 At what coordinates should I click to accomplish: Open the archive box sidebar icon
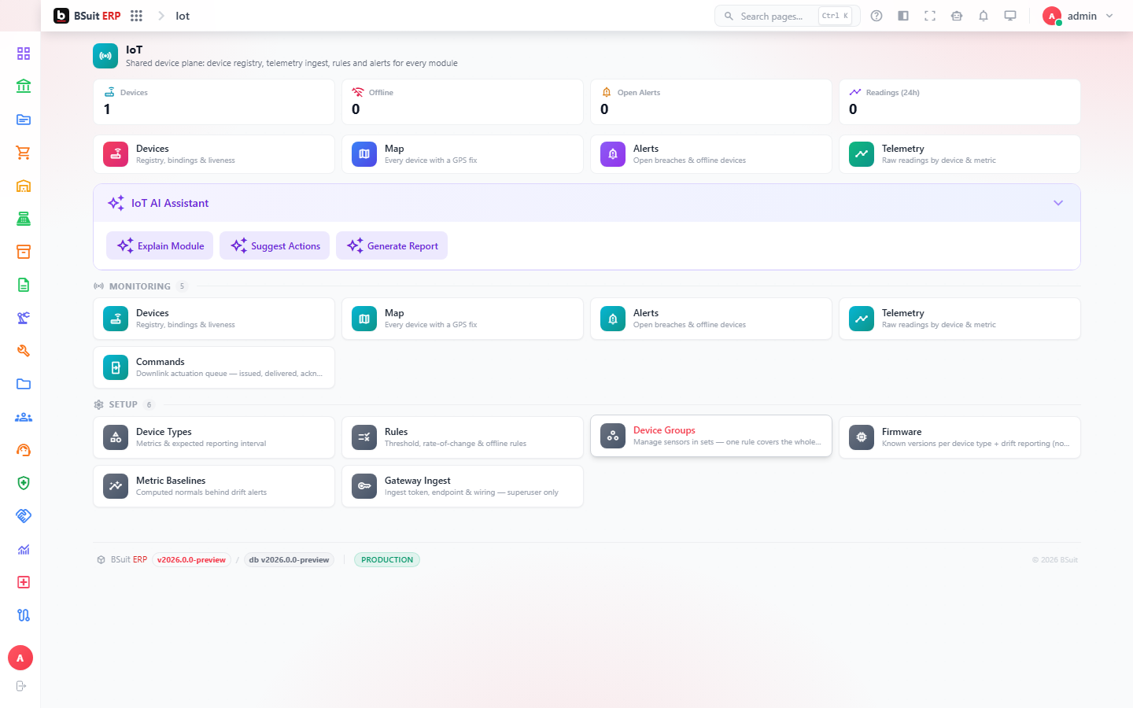24,252
